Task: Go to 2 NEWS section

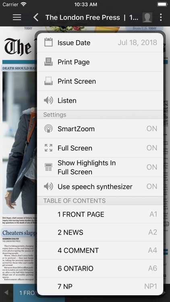Action: [x=100, y=232]
